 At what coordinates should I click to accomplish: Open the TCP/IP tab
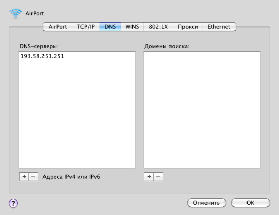(86, 27)
